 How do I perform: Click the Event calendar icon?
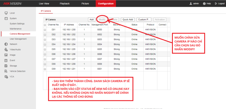click(x=6, y=61)
